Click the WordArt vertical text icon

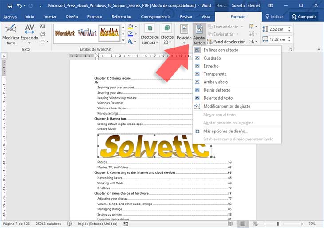43,34
